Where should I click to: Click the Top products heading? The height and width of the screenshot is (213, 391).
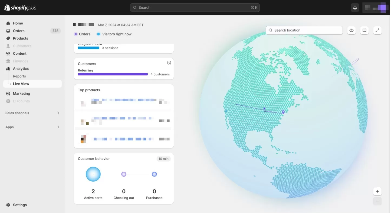point(89,90)
